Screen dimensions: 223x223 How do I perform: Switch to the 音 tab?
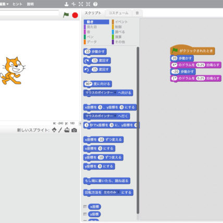137,13
